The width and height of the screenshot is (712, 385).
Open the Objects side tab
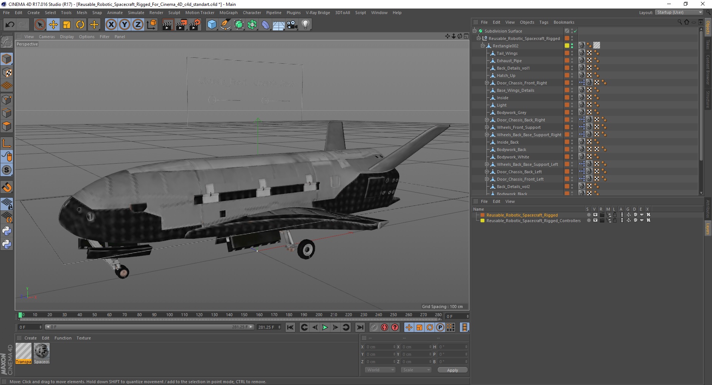click(708, 28)
